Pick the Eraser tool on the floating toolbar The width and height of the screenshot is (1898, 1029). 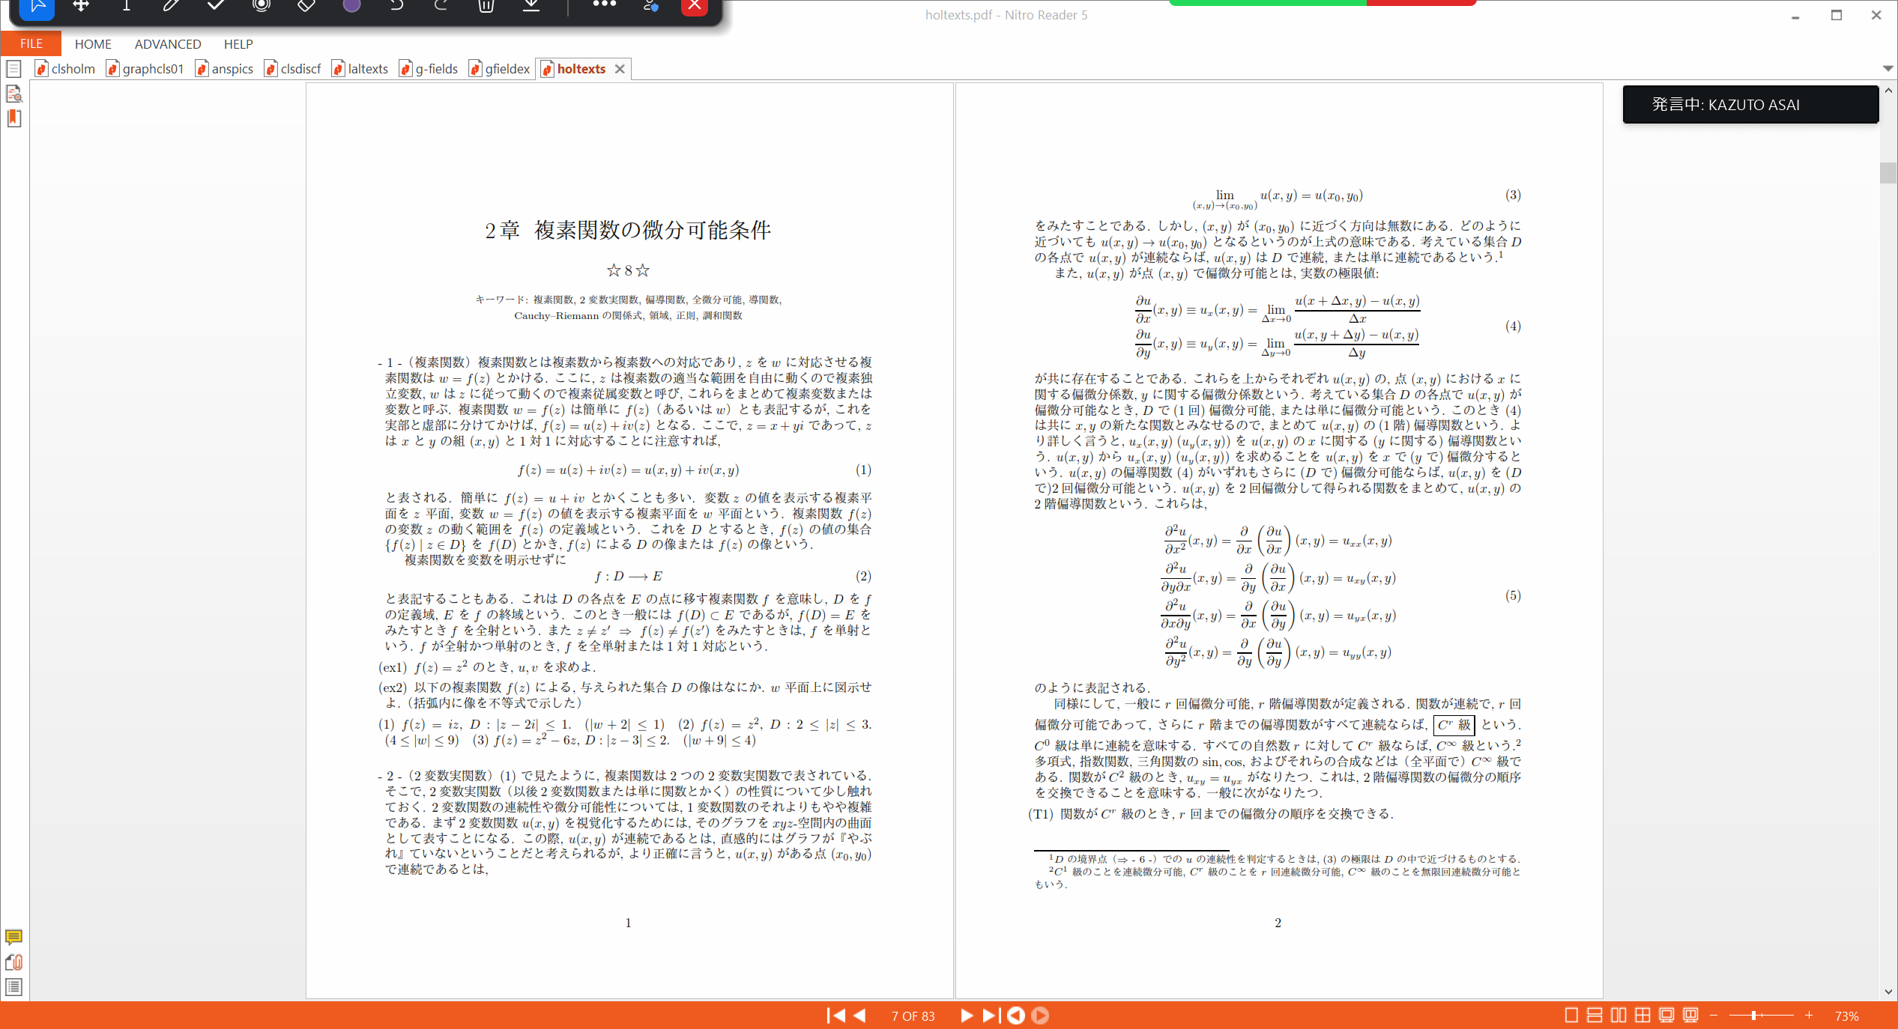coord(306,7)
